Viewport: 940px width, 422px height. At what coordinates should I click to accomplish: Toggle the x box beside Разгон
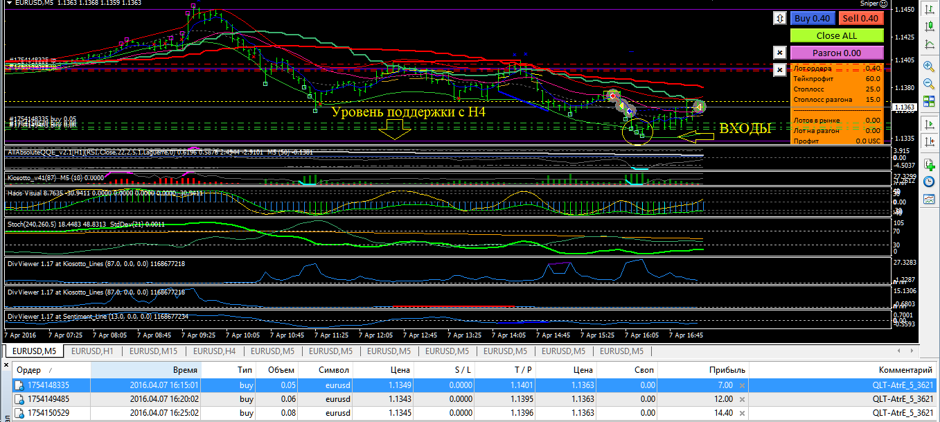click(x=779, y=52)
